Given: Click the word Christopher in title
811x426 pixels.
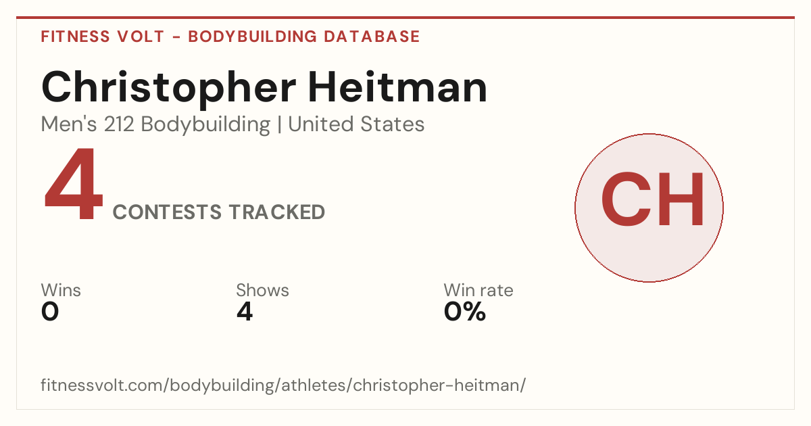Looking at the screenshot, I should tap(168, 88).
